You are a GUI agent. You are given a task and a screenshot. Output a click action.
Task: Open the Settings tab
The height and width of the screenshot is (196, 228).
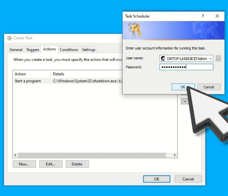point(89,50)
